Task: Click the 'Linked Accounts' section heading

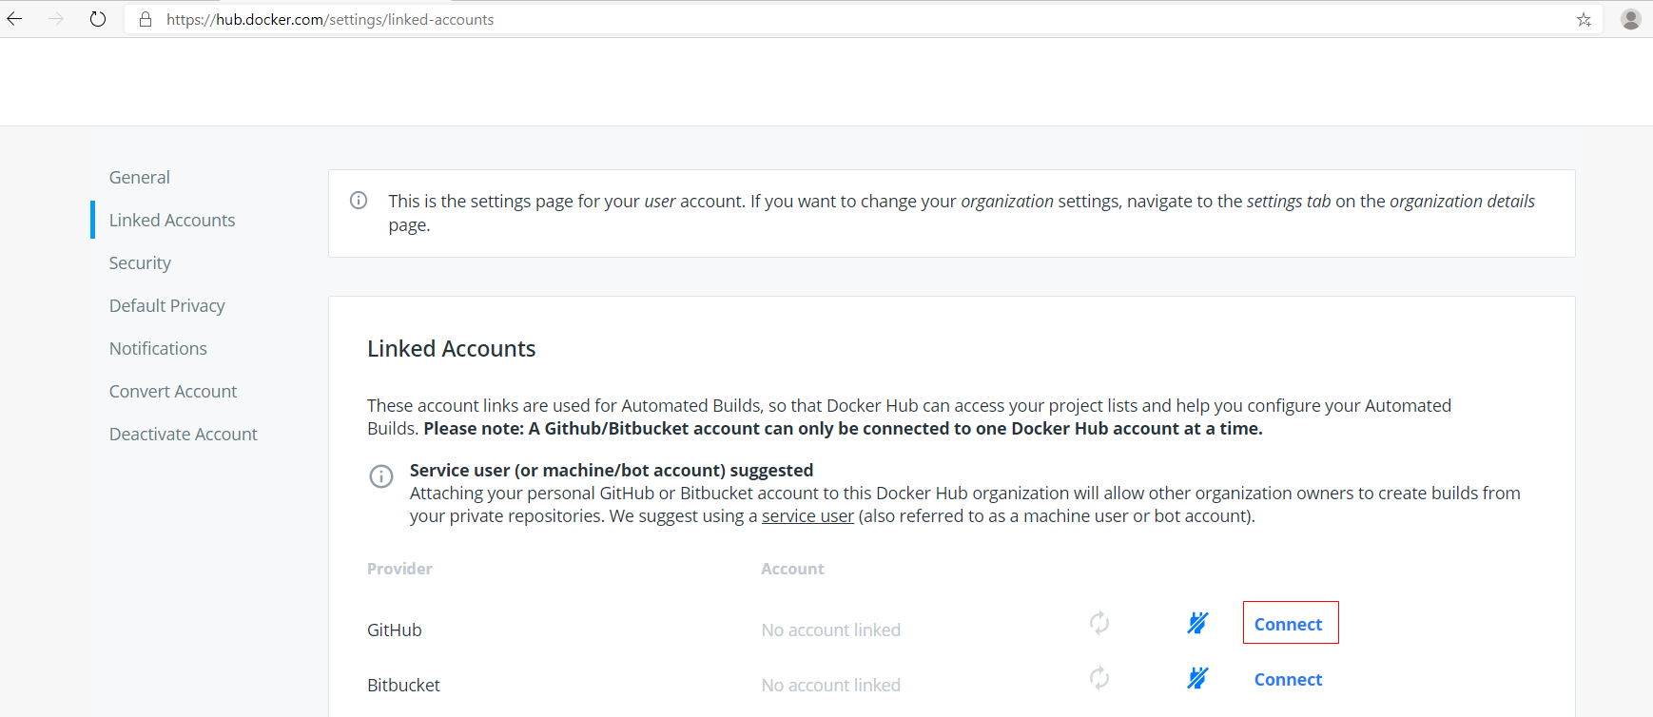Action: point(452,349)
